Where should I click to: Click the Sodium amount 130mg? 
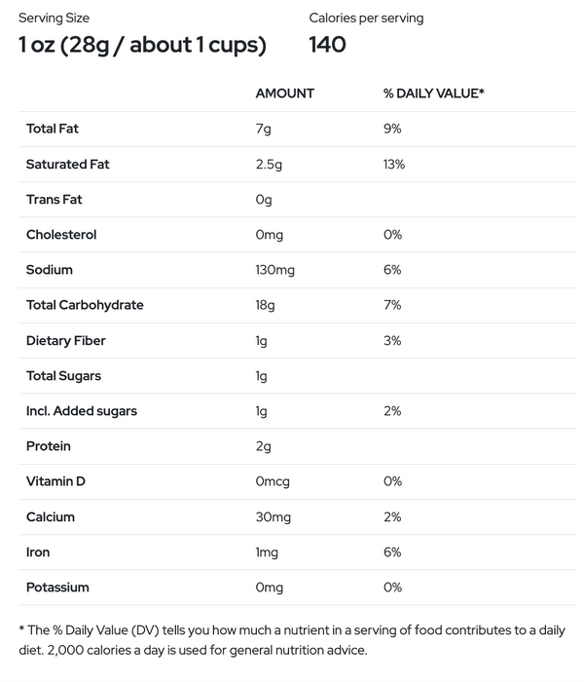pos(274,270)
